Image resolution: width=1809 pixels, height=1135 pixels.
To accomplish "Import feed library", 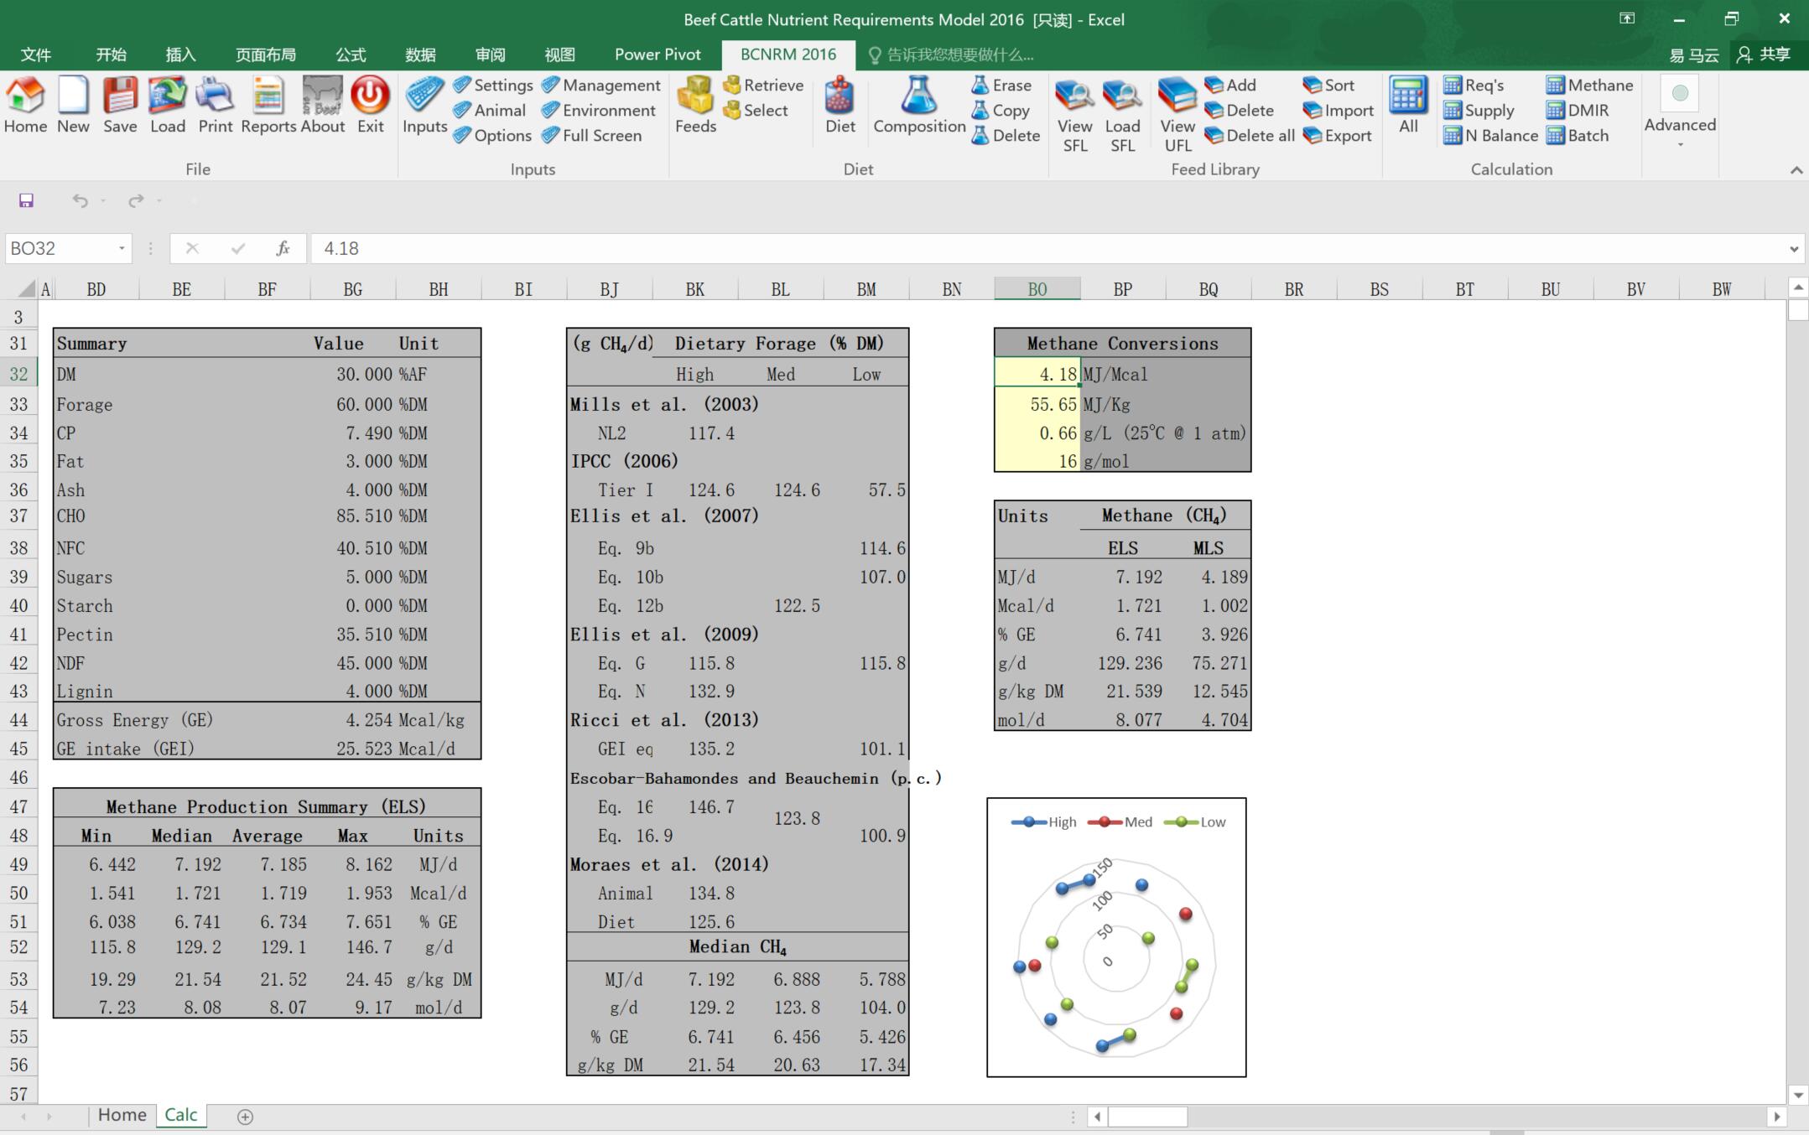I will coord(1339,110).
